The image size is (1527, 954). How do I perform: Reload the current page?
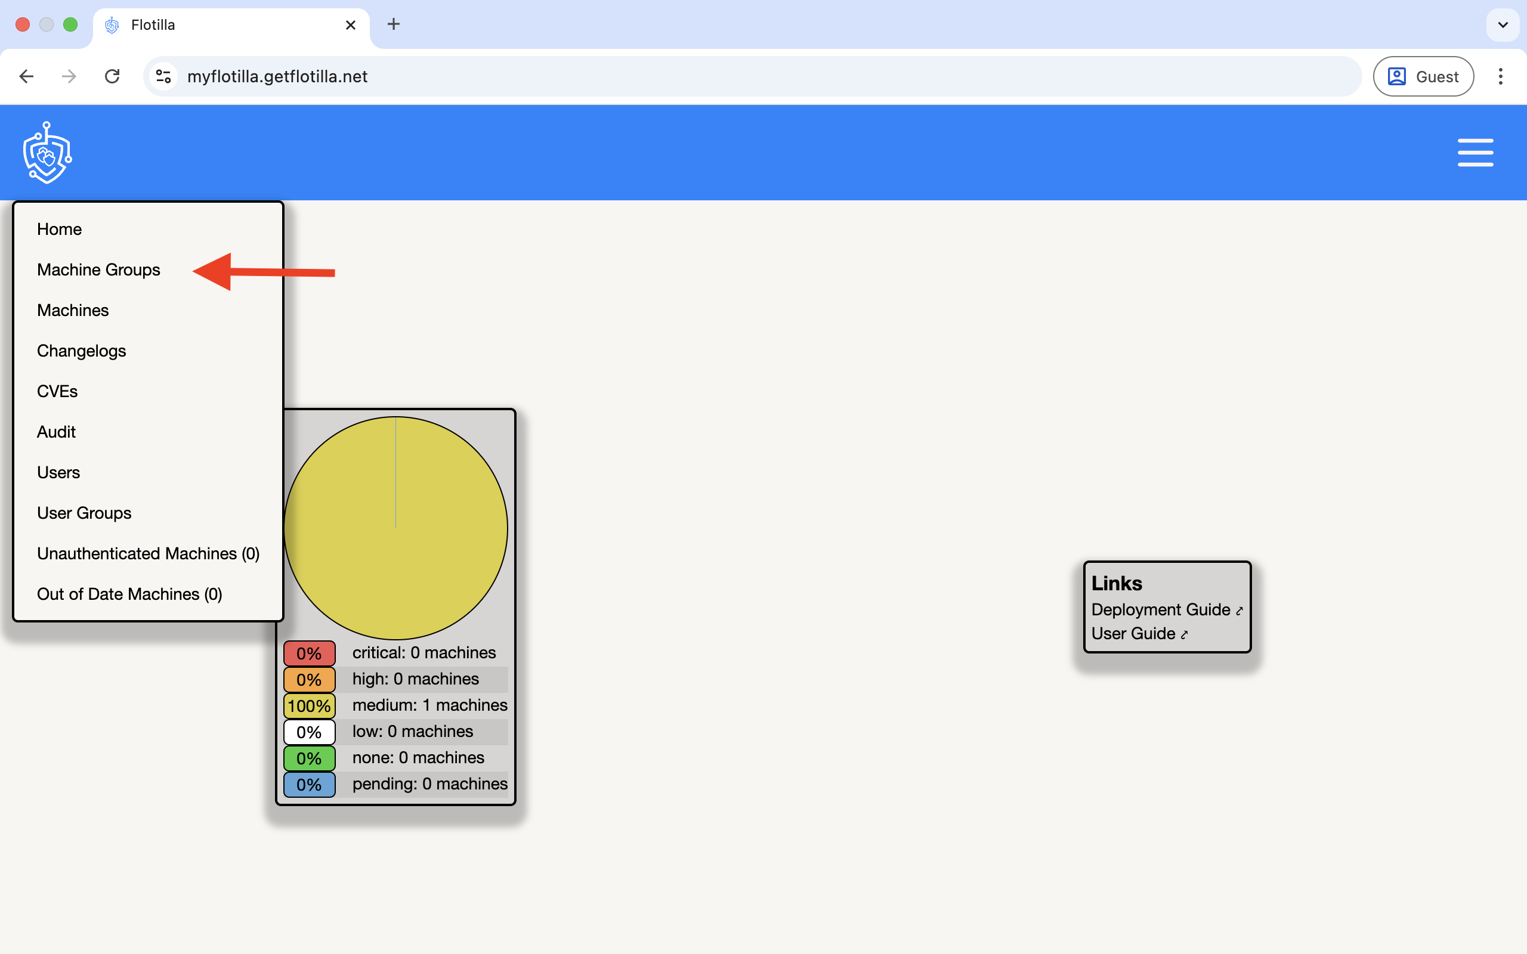[x=112, y=76]
